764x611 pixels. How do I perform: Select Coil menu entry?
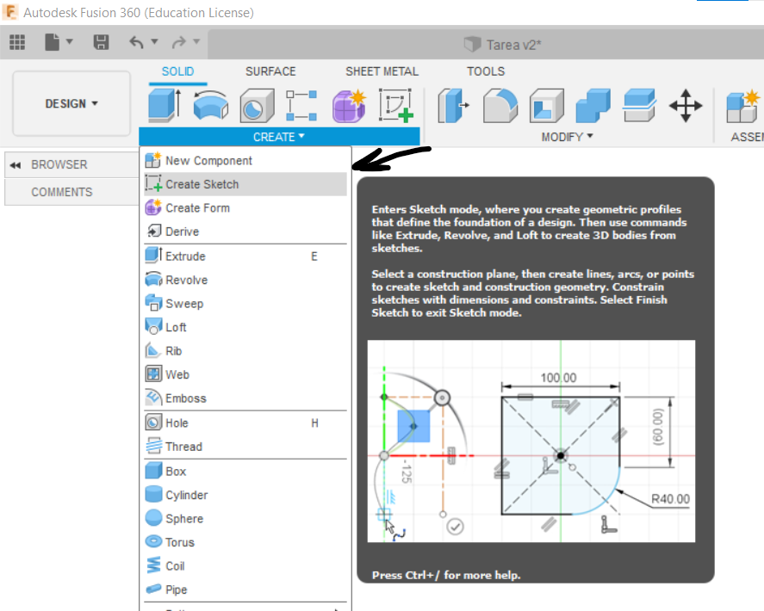tap(245, 566)
